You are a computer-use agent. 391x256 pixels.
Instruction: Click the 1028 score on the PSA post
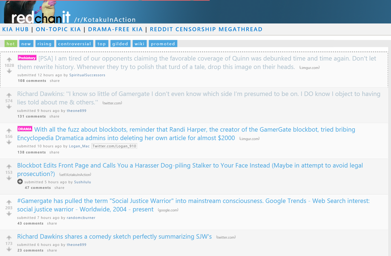click(x=9, y=66)
